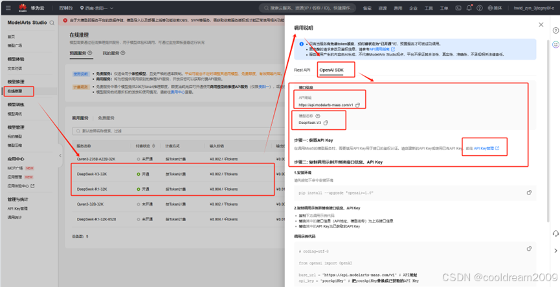Viewport: 560px width, 287px height.
Task: Click the 开通 status of DeepSeek-V3-32K
Action: [x=143, y=175]
